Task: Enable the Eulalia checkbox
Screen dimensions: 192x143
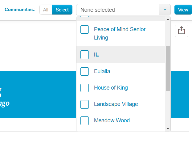Action: [x=84, y=71]
